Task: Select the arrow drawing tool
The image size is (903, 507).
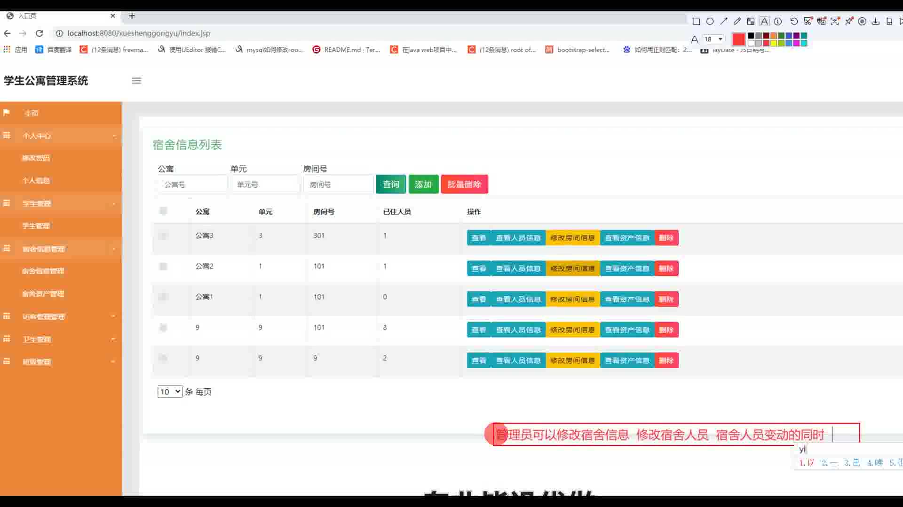Action: pyautogui.click(x=724, y=22)
